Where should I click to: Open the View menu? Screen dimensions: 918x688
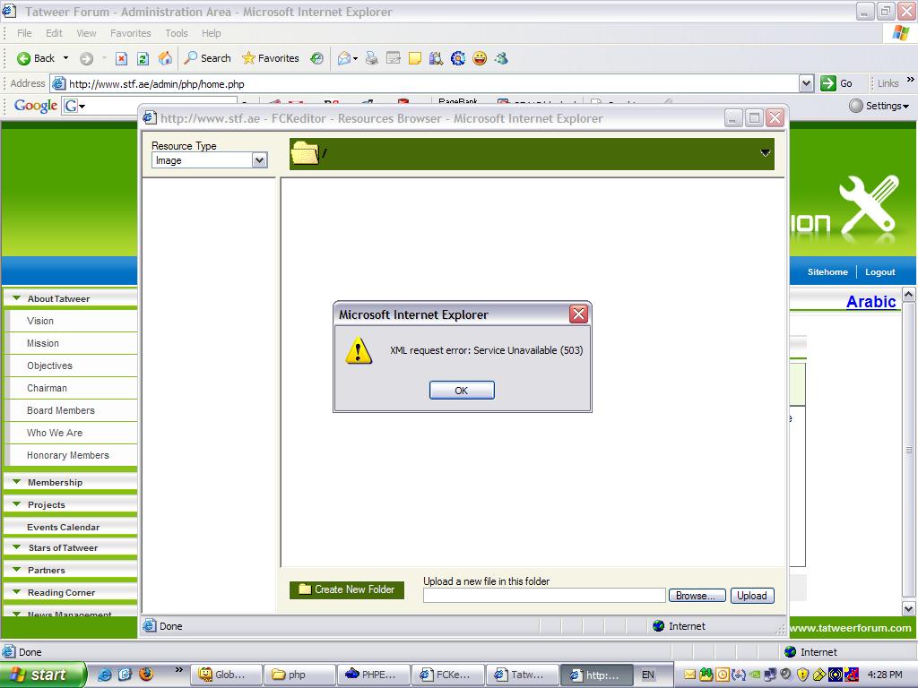click(x=86, y=33)
